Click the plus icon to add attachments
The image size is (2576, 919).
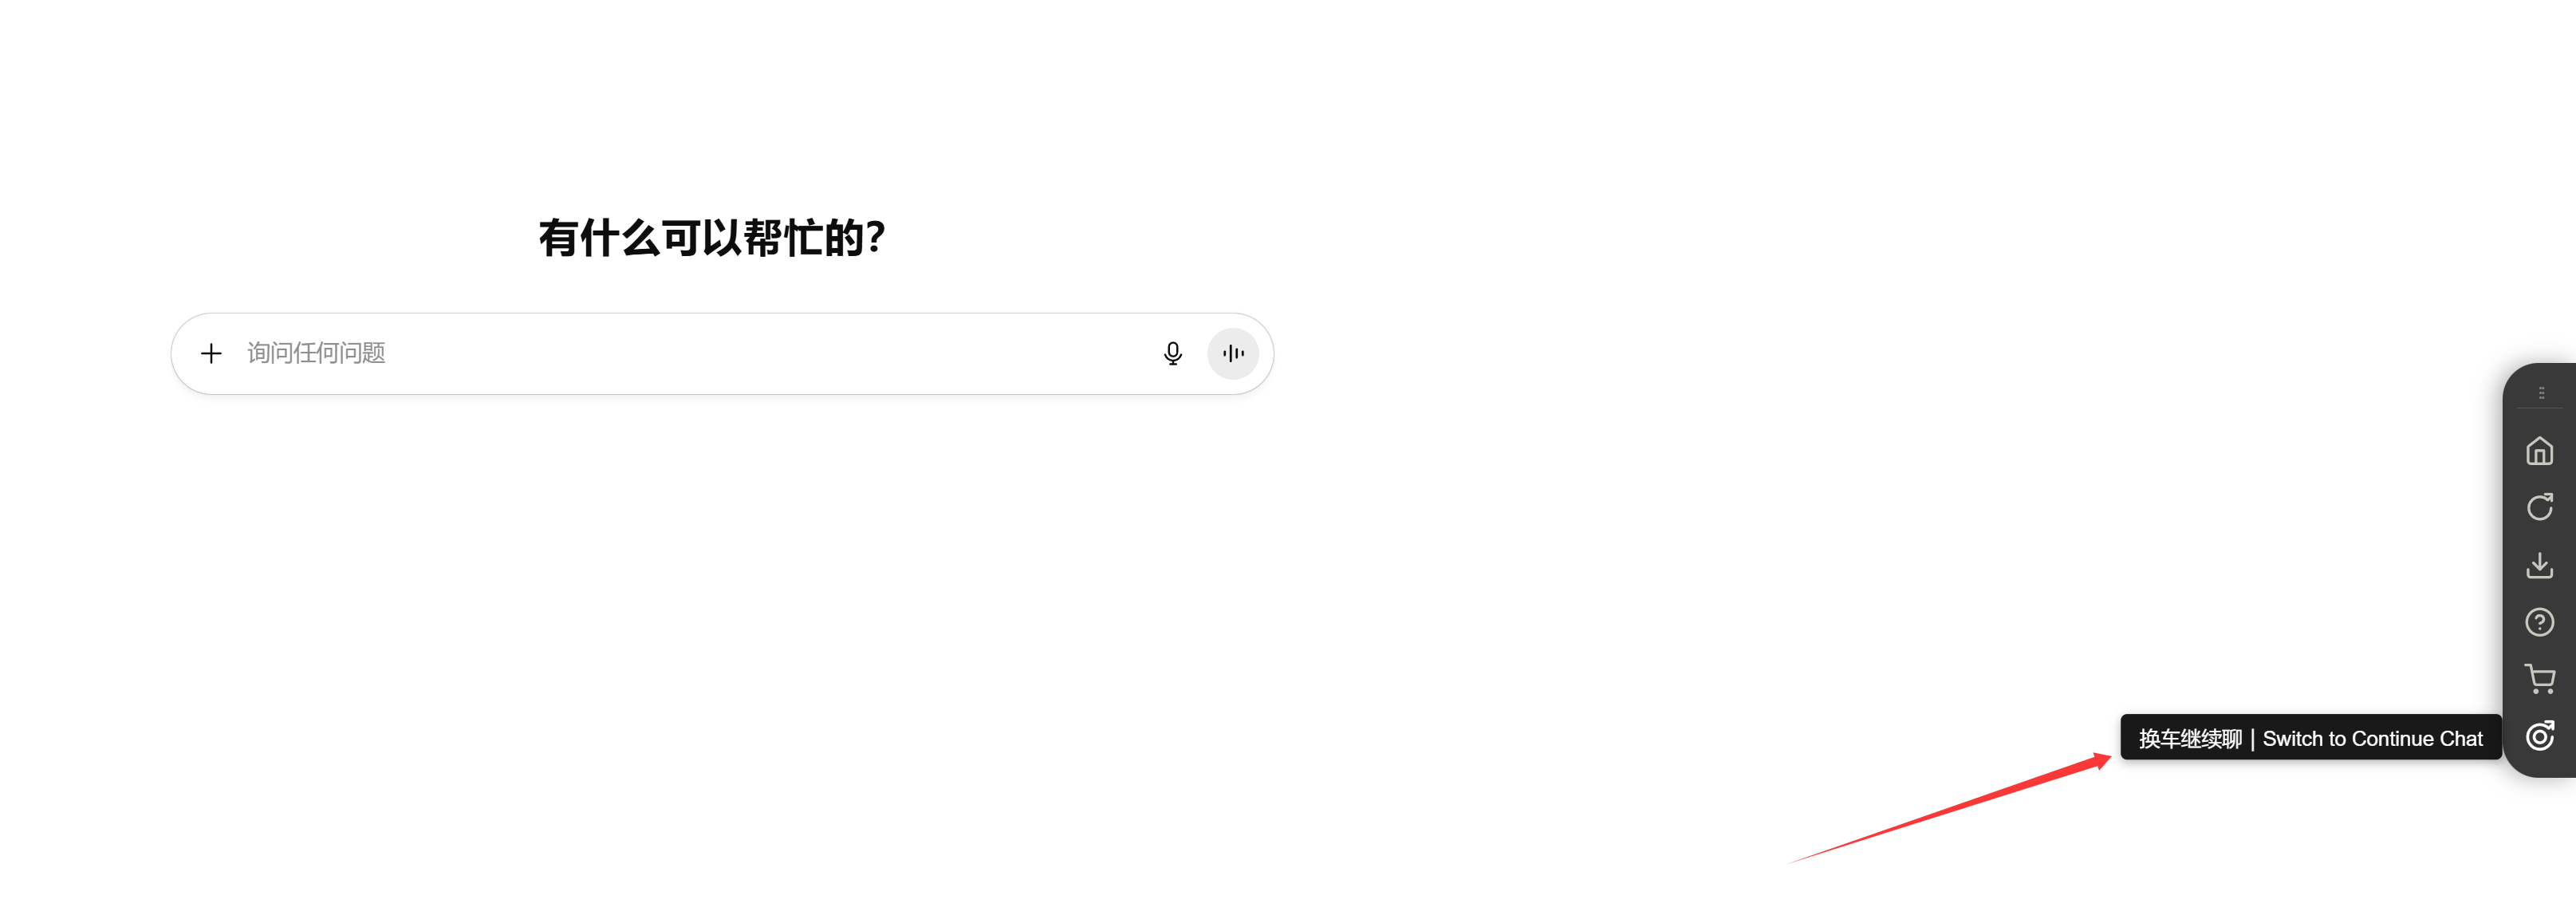tap(211, 353)
